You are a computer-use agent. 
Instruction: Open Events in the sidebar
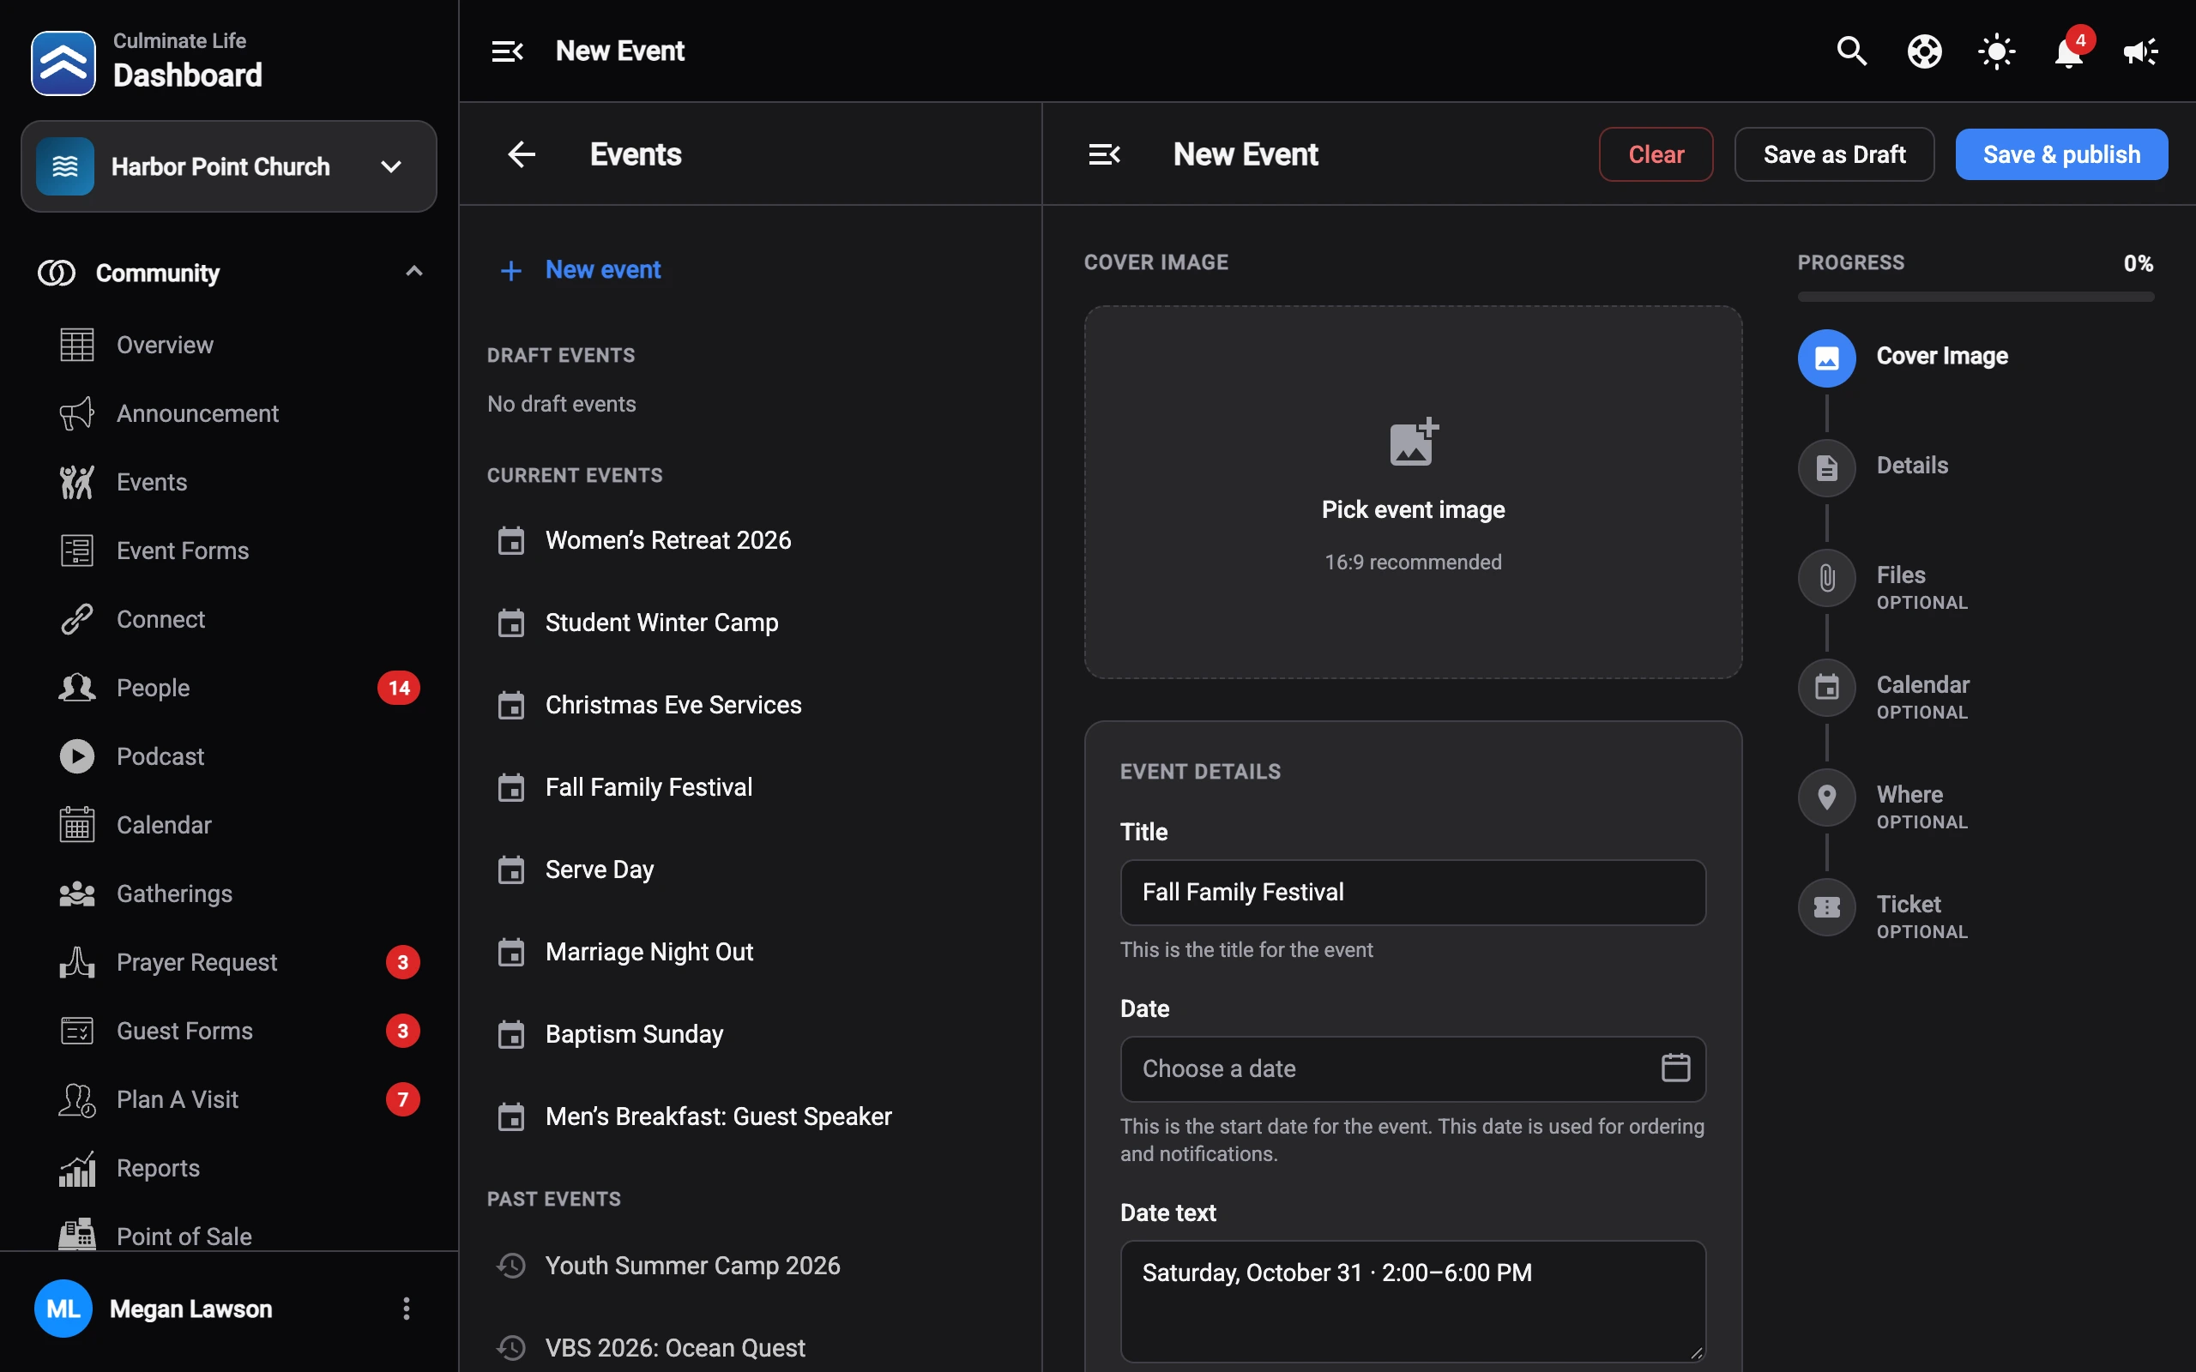[229, 482]
